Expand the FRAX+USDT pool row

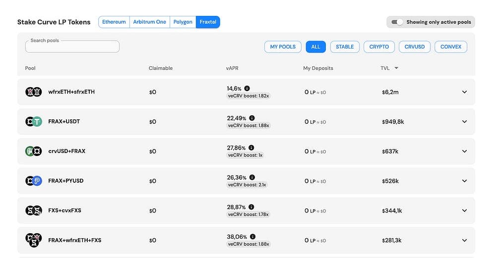tap(464, 122)
